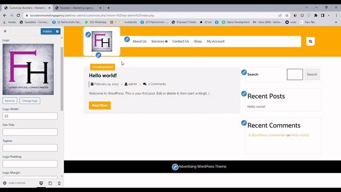Hide the customizer controls

pos(14,183)
